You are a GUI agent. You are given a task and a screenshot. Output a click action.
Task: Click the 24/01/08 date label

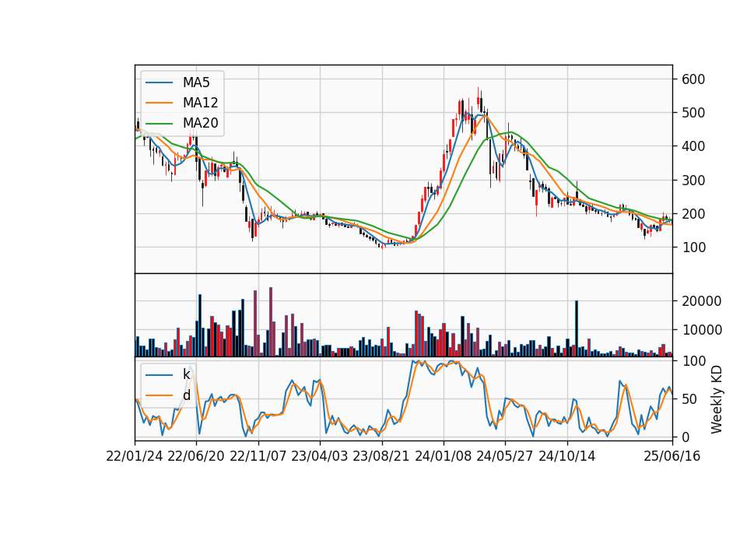click(x=444, y=456)
